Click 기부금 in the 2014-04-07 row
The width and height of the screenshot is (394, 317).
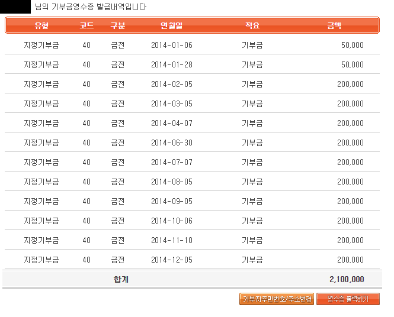252,124
